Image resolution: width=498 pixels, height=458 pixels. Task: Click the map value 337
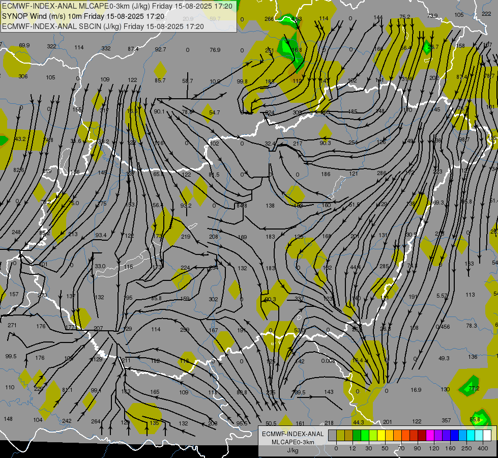tap(299, 299)
